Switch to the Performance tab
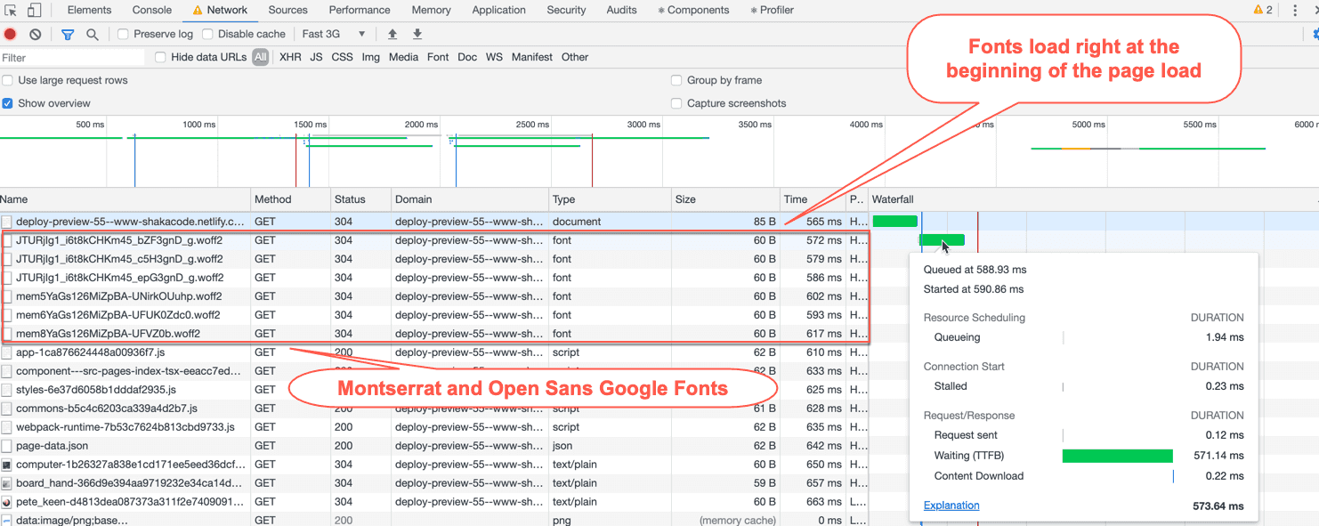The image size is (1319, 526). tap(360, 11)
